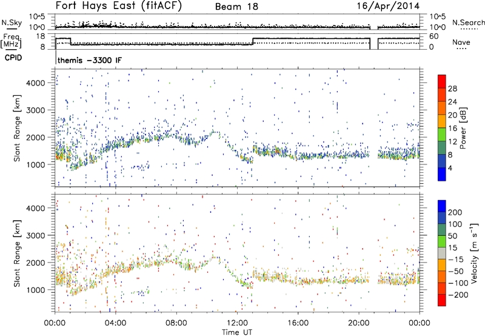485x336 pixels.
Task: Click "Slant Range [km]" title of power panel
Action: click(x=17, y=128)
